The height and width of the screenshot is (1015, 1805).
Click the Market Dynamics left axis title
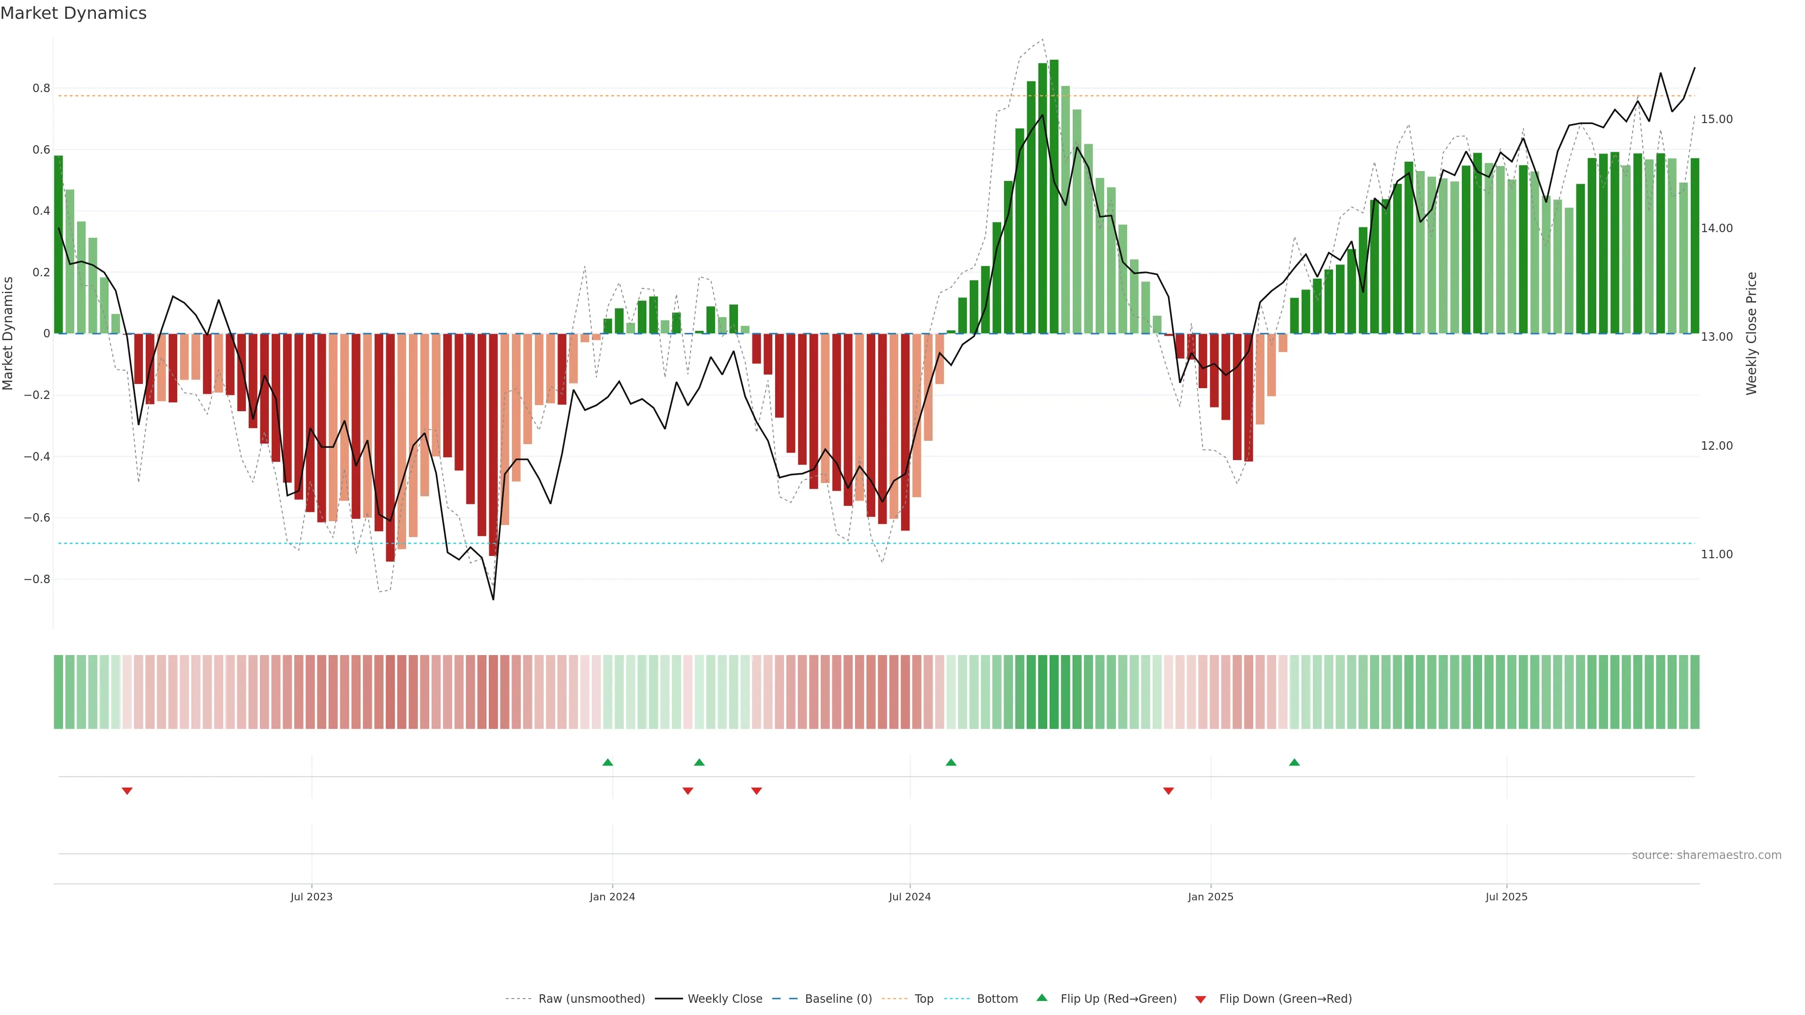point(8,334)
